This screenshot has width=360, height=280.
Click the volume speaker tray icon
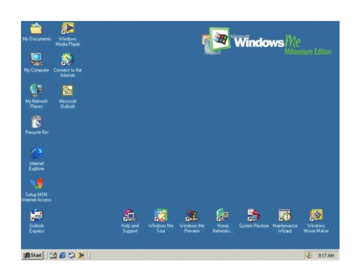point(309,256)
